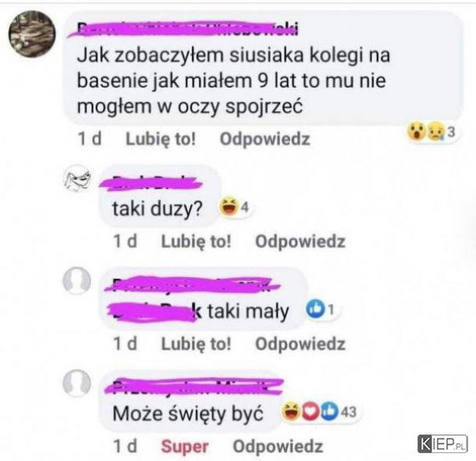The image size is (476, 461).
Task: Click the KIEP.PL watermark logo
Action: click(442, 444)
